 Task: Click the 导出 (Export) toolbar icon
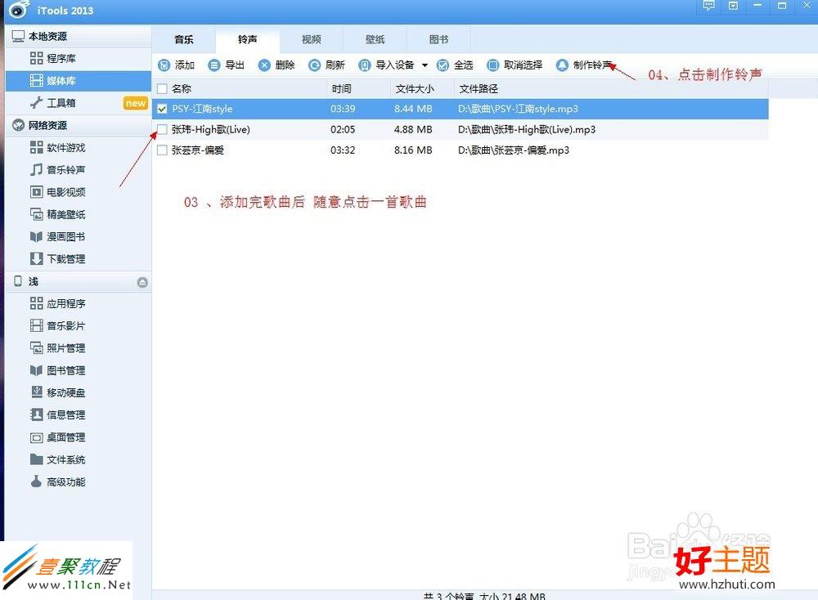(213, 65)
